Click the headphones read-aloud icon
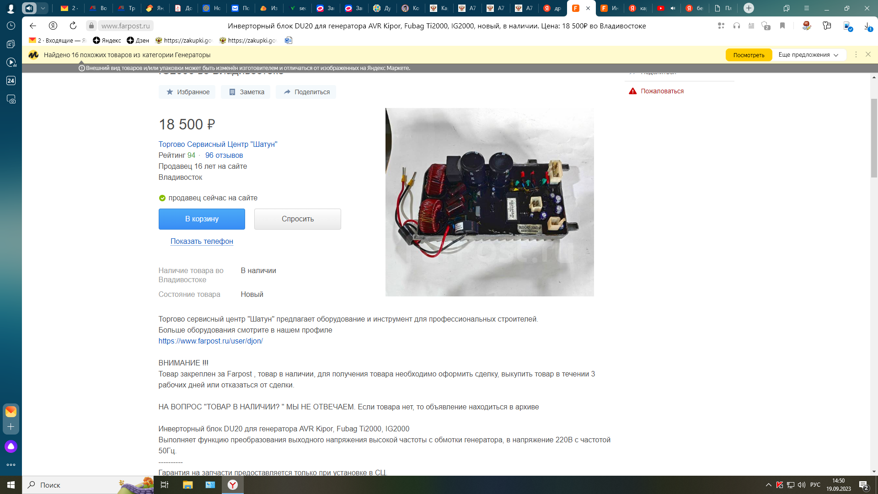The image size is (878, 494). [x=736, y=26]
